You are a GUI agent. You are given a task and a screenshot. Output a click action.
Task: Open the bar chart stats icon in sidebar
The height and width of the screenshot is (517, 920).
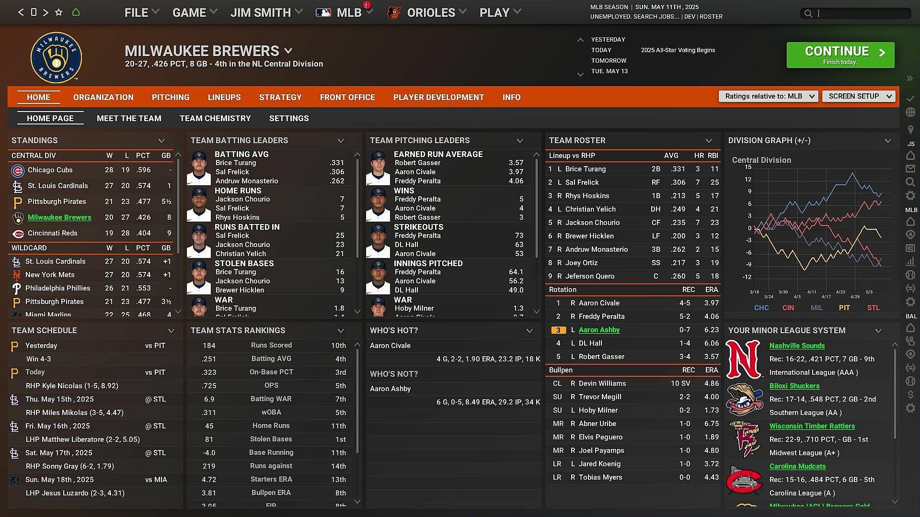910,261
